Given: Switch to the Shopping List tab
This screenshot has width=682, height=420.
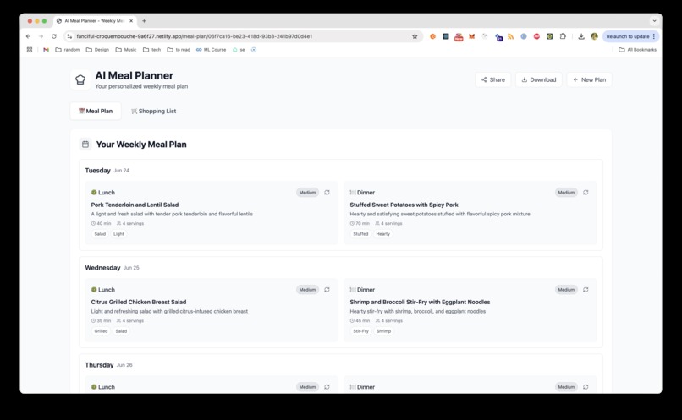Looking at the screenshot, I should click(153, 112).
